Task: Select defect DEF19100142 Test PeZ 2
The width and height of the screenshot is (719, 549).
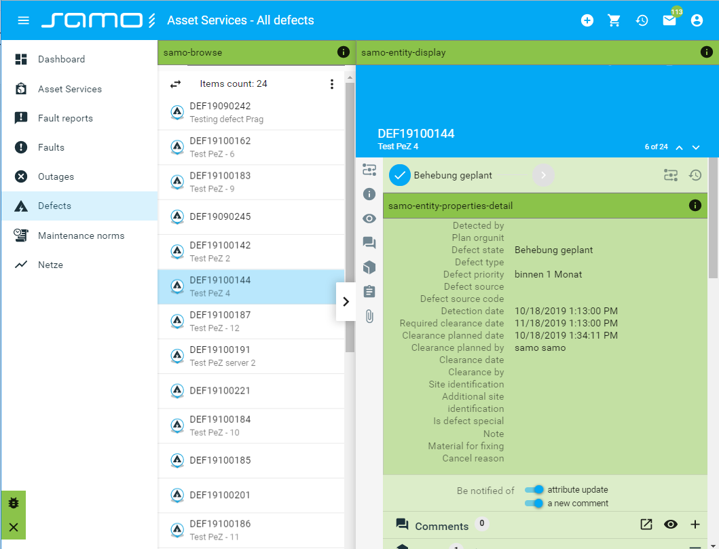Action: 251,252
